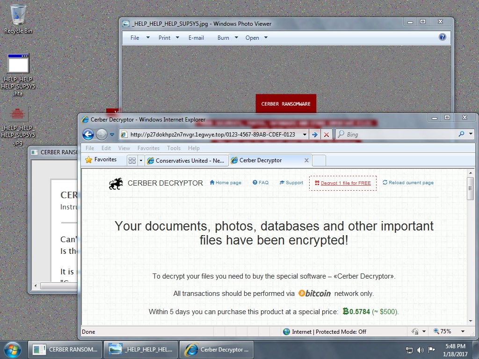Open Photo Viewer Open dropdown
The image size is (479, 359).
tap(256, 37)
